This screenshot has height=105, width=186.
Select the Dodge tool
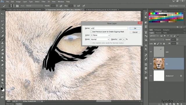pyautogui.click(x=2, y=61)
